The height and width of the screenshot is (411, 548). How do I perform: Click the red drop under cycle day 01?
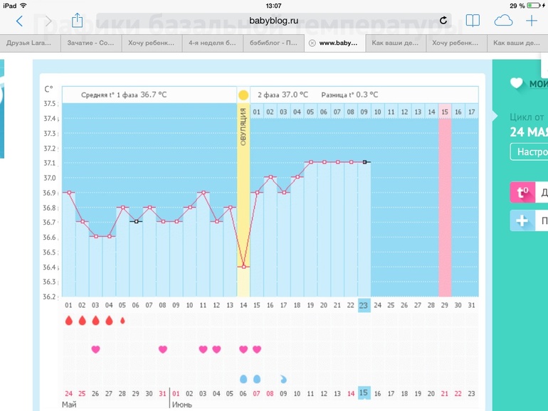[x=69, y=321]
